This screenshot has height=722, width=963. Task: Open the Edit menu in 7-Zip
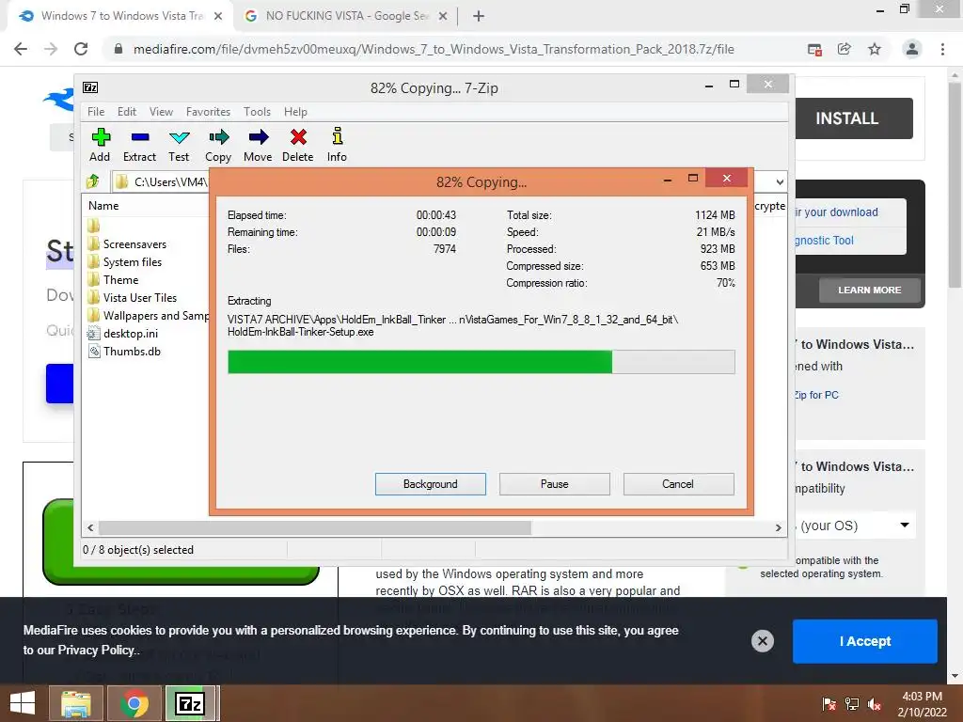point(127,112)
